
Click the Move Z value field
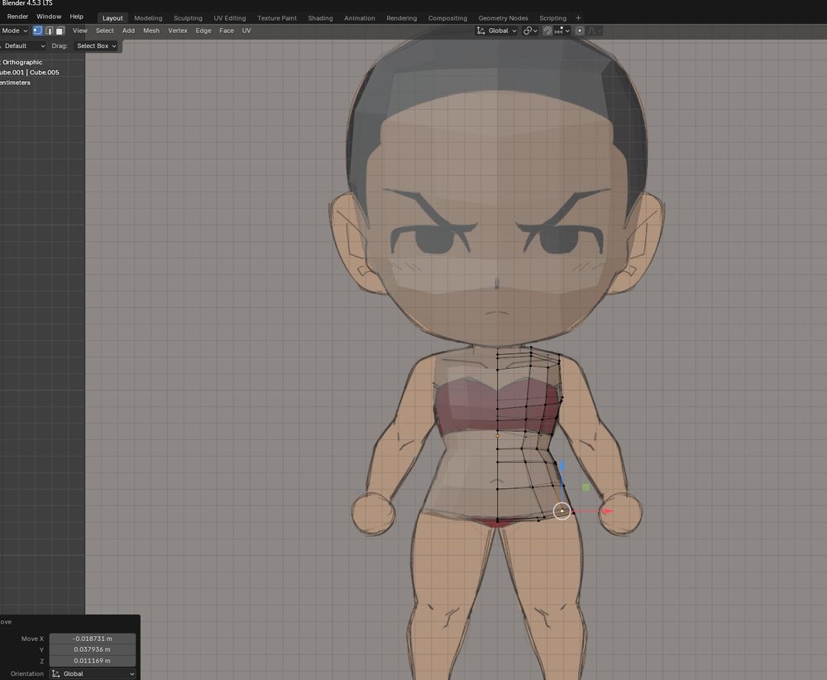[93, 660]
